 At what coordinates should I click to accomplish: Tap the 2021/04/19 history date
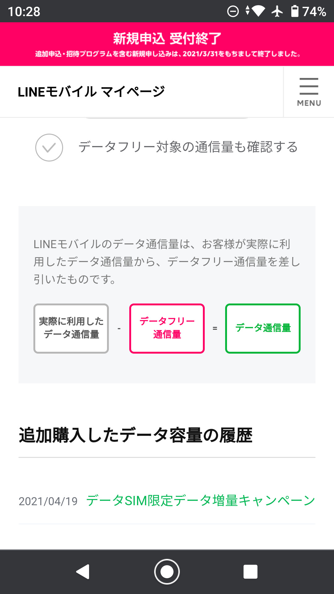pos(48,501)
